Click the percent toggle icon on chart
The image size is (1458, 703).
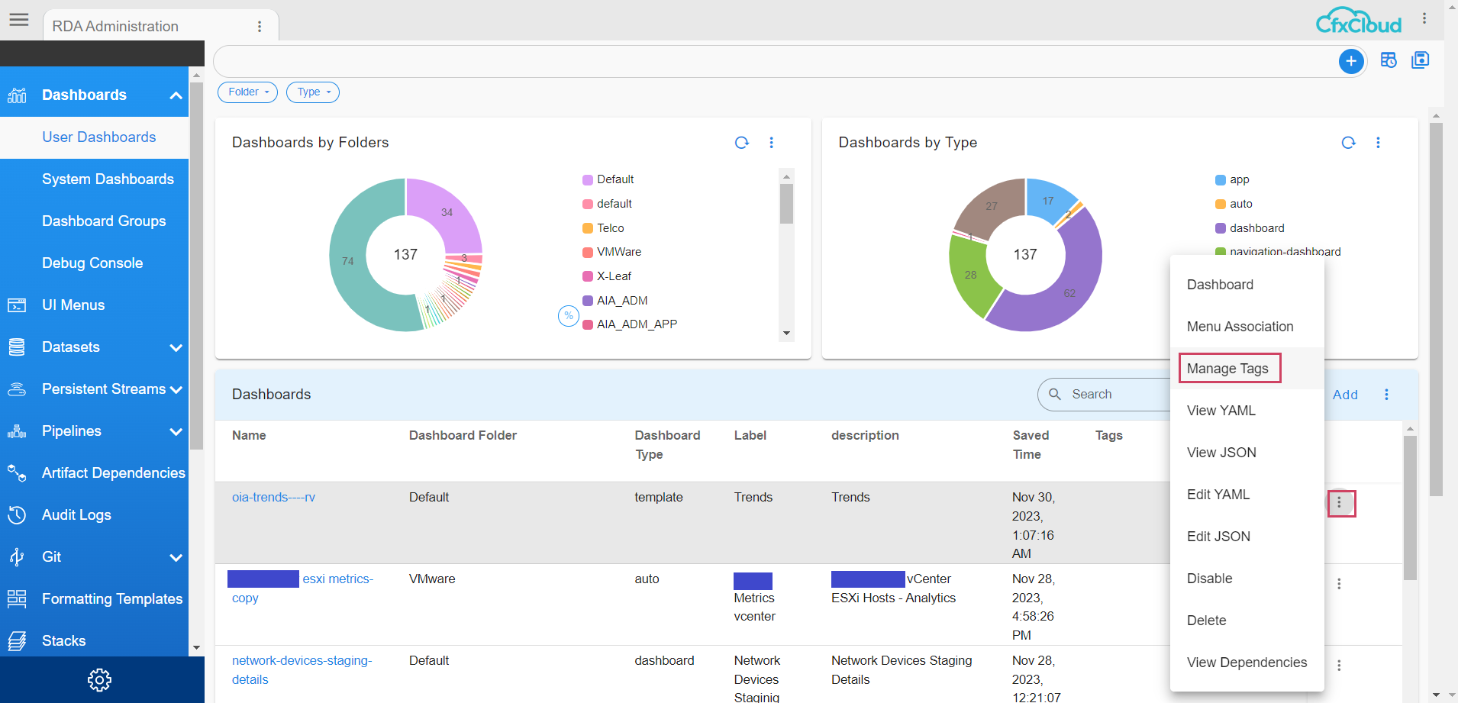click(x=568, y=315)
